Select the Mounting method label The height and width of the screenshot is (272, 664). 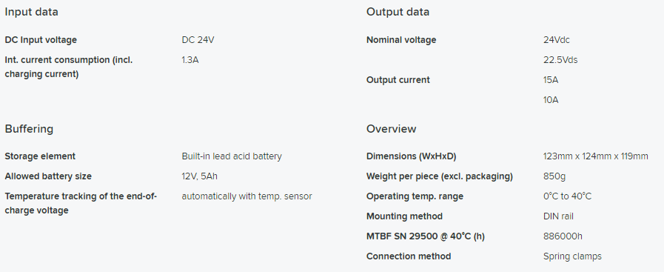(404, 216)
